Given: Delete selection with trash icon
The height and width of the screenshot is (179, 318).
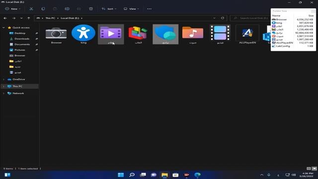Looking at the screenshot, I should pos(91,9).
